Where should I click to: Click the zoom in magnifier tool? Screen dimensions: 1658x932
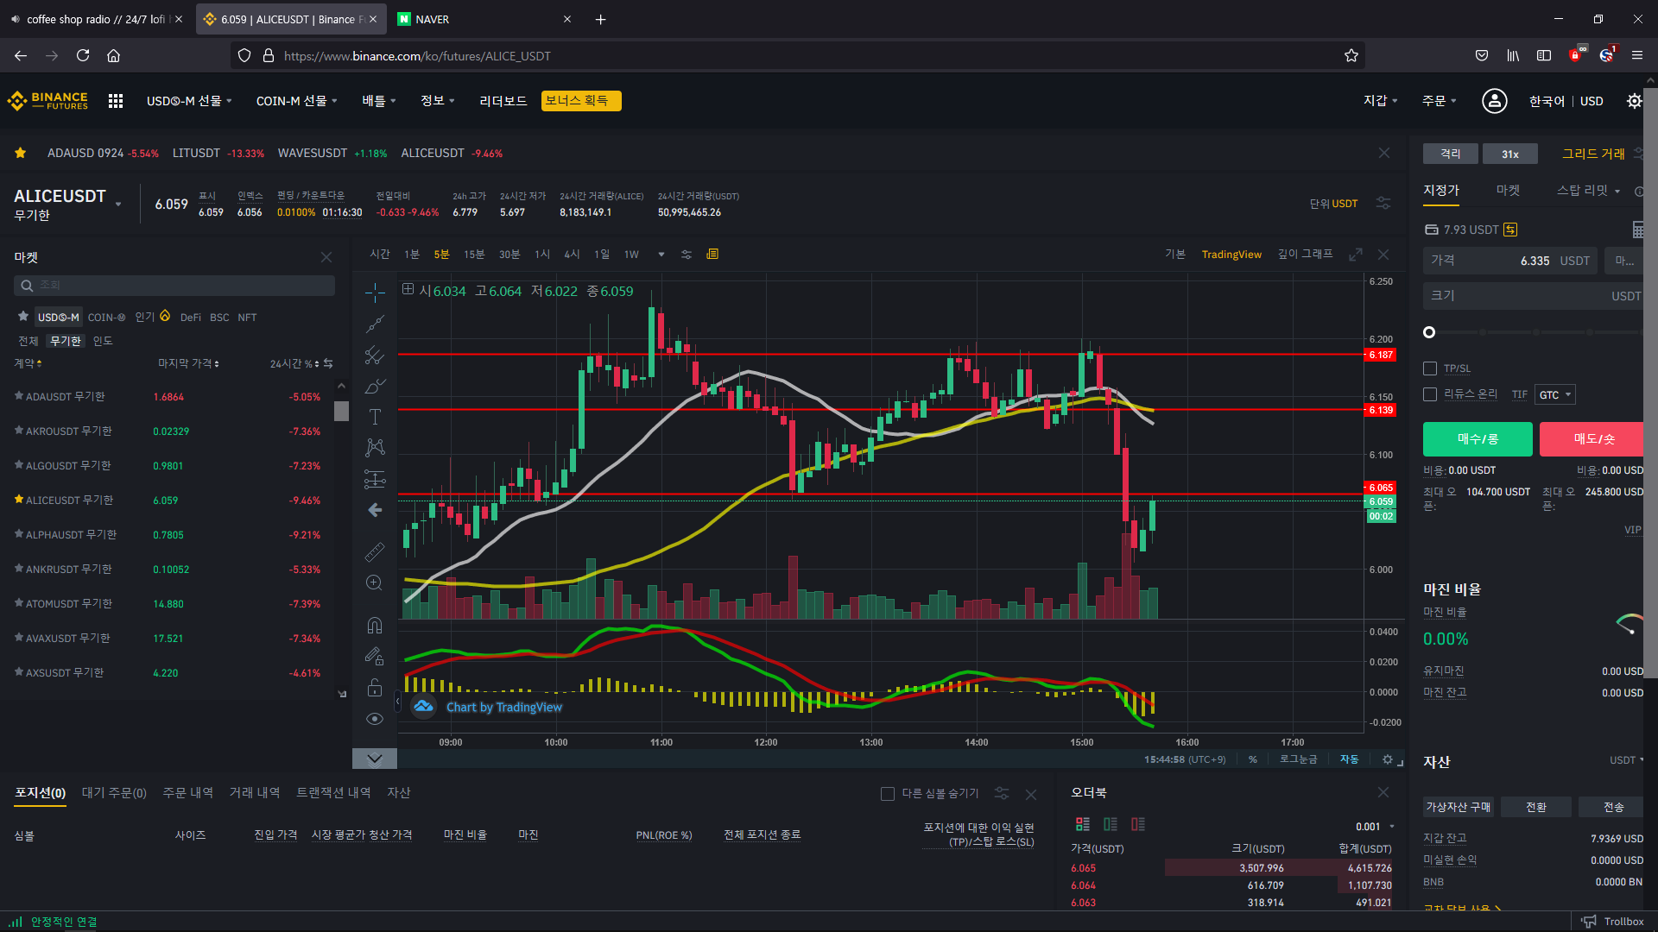374,583
